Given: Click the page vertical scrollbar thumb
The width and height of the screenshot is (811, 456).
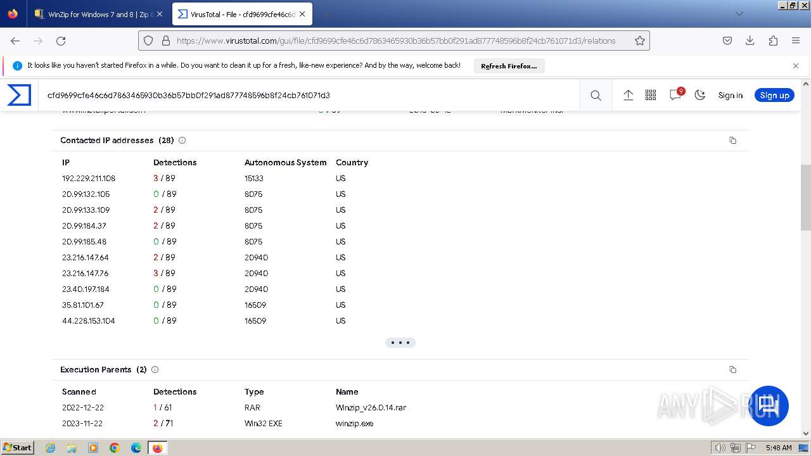Looking at the screenshot, I should tap(806, 198).
